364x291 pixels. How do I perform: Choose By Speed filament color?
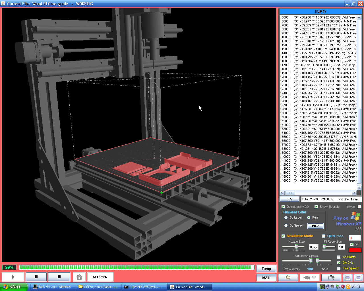tap(286, 225)
